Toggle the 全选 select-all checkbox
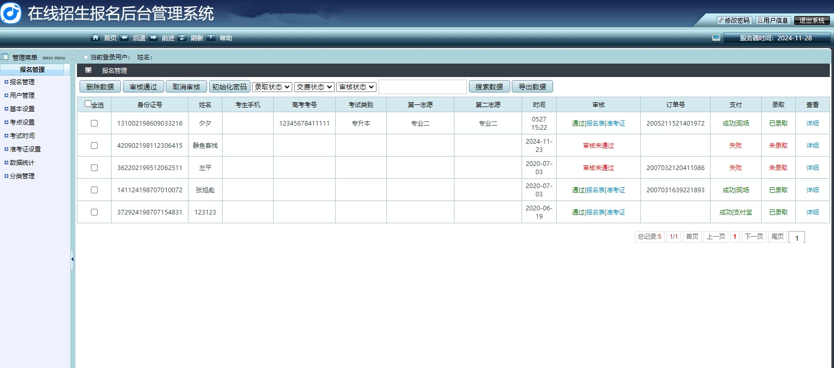834x368 pixels. [x=88, y=104]
